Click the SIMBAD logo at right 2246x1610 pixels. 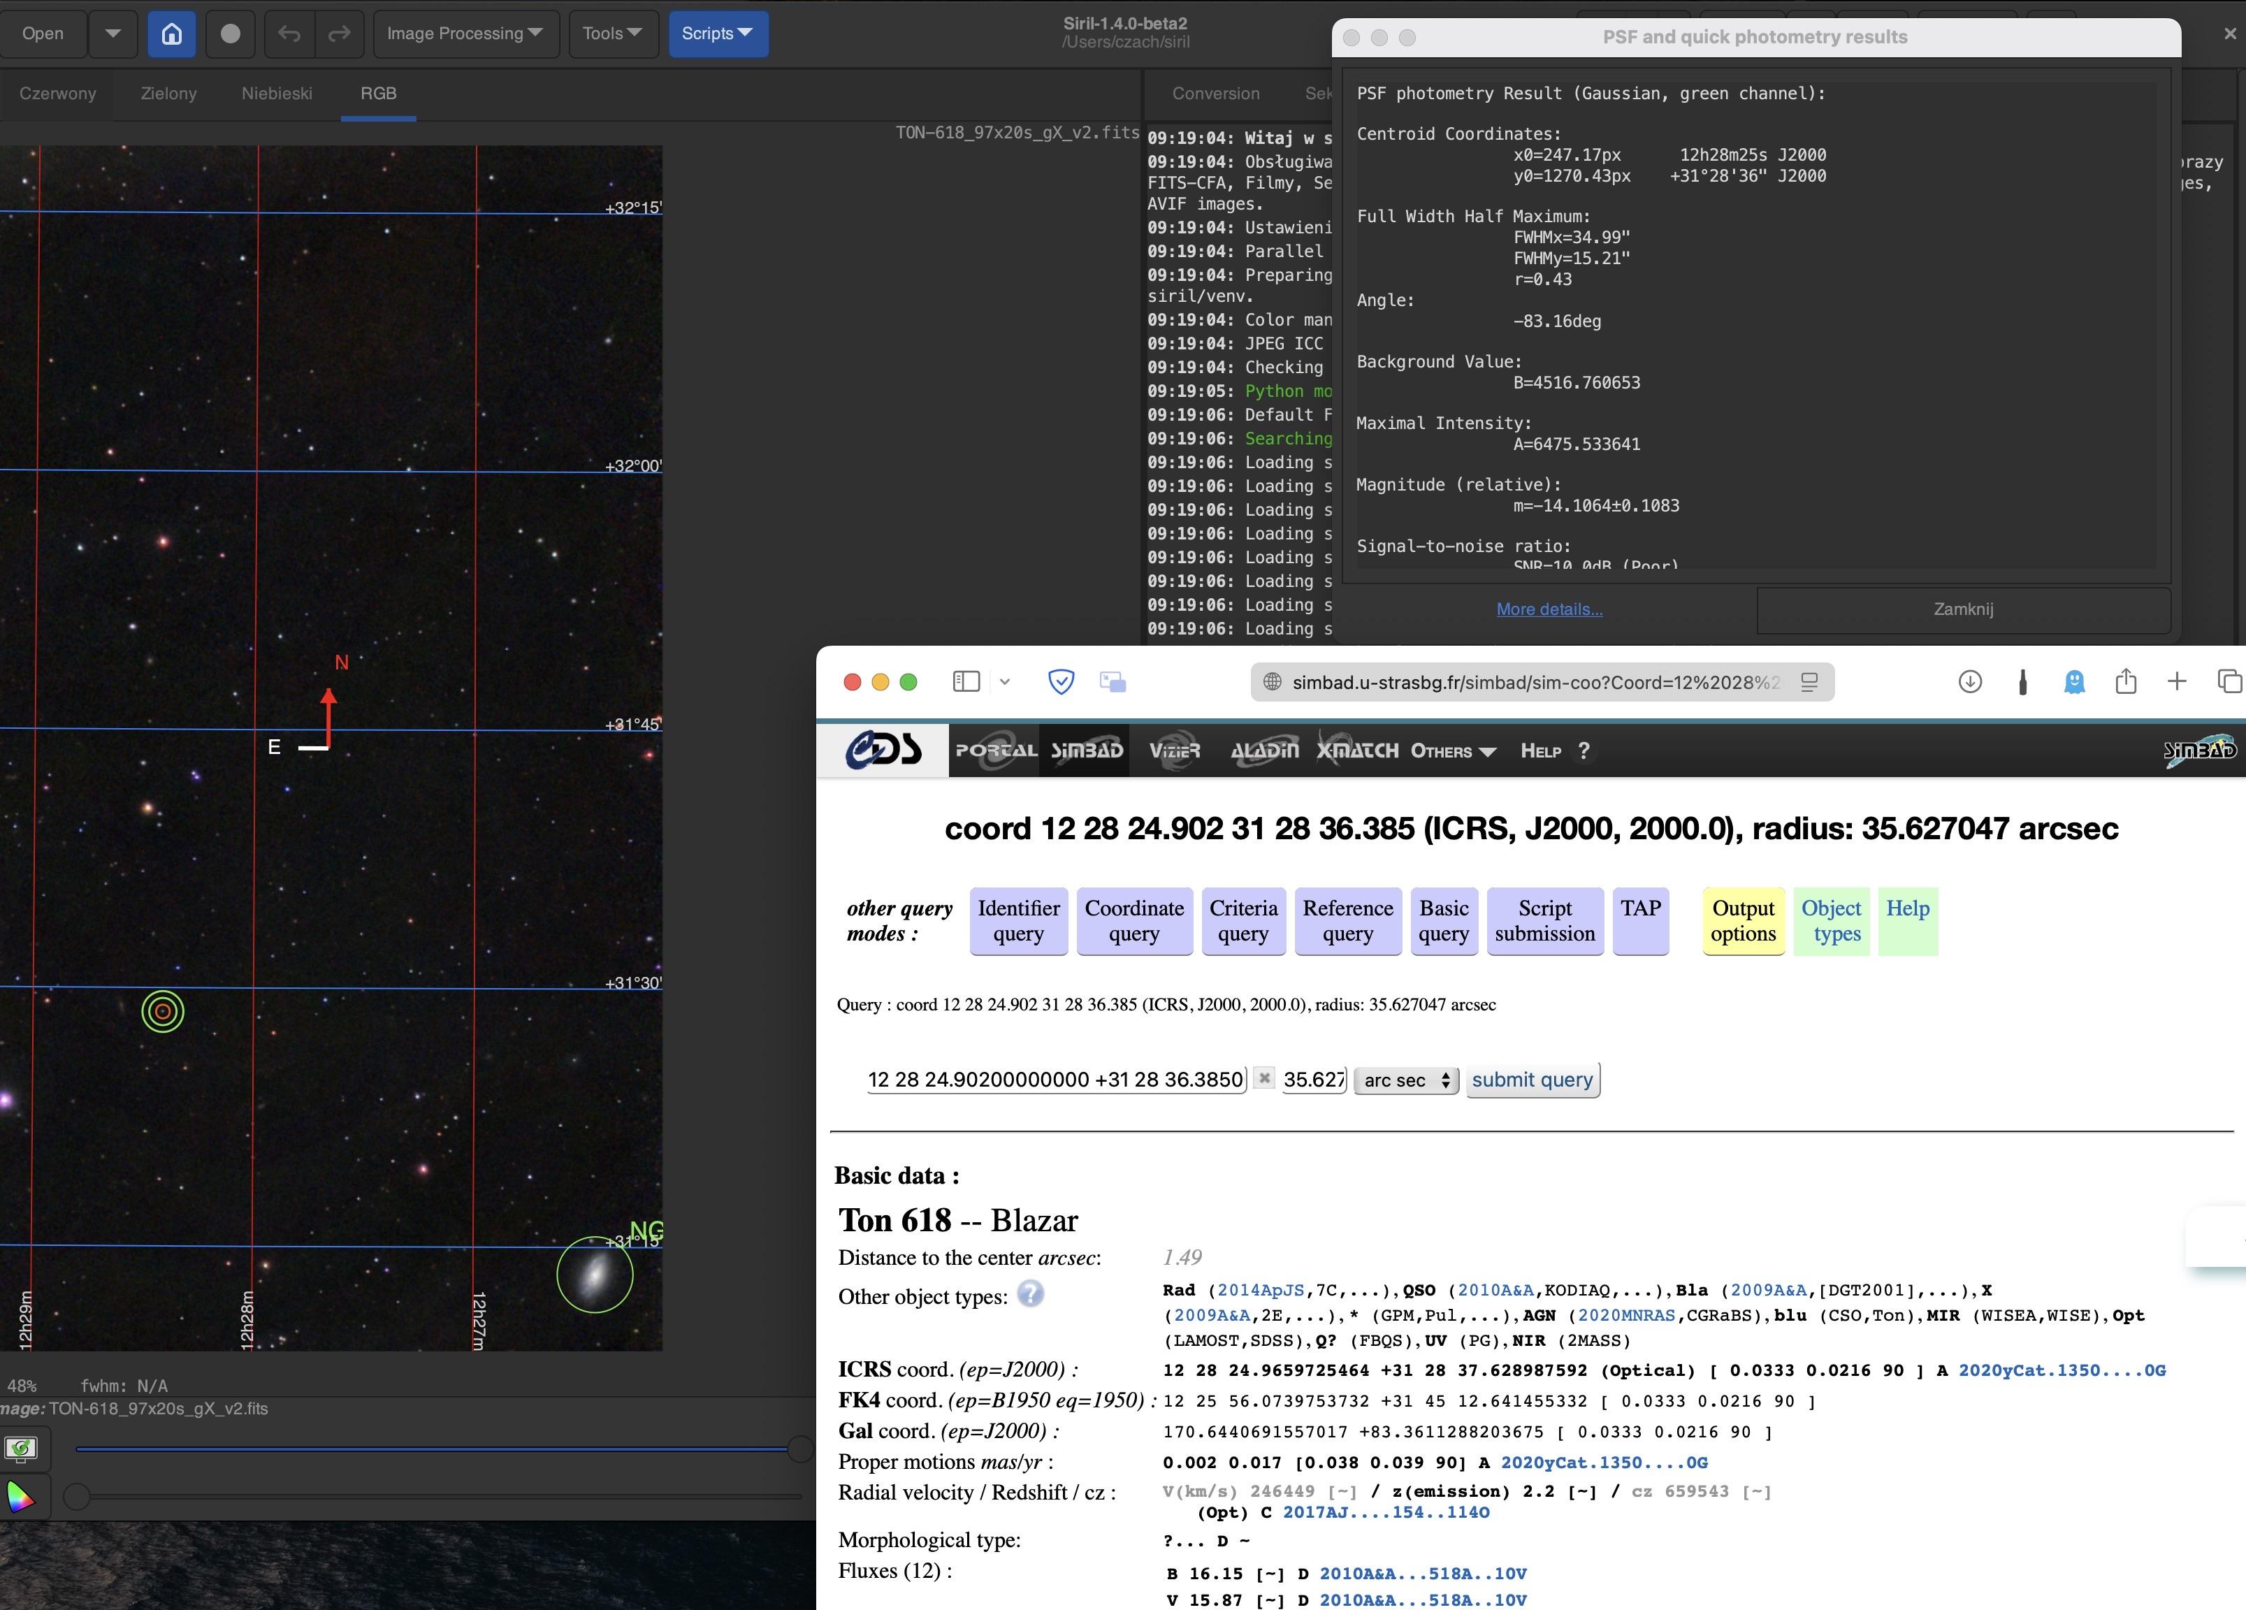pyautogui.click(x=2199, y=750)
